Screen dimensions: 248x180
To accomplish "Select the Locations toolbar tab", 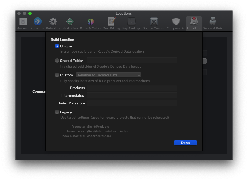I will point(194,24).
